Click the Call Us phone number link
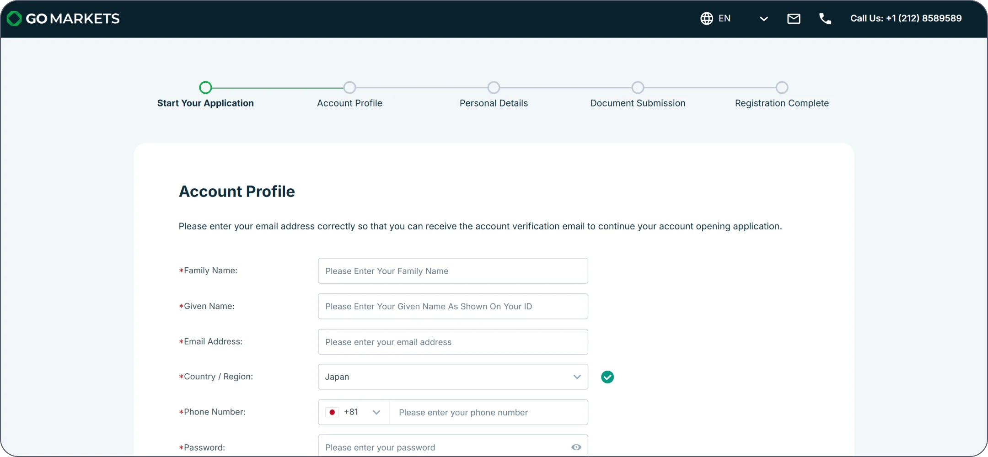The image size is (988, 457). pos(906,19)
